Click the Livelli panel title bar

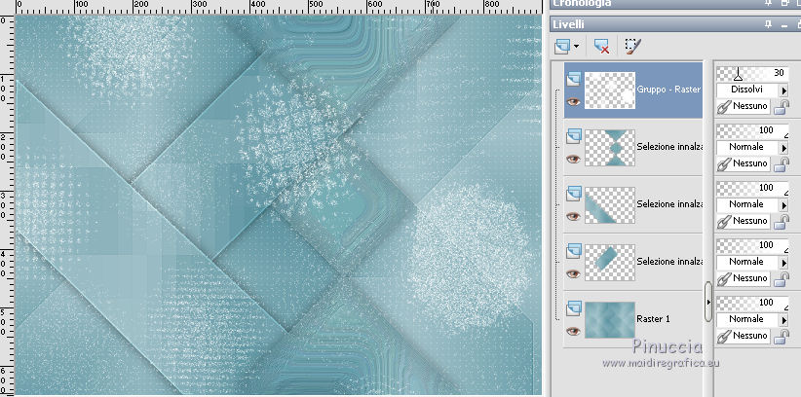click(x=675, y=24)
